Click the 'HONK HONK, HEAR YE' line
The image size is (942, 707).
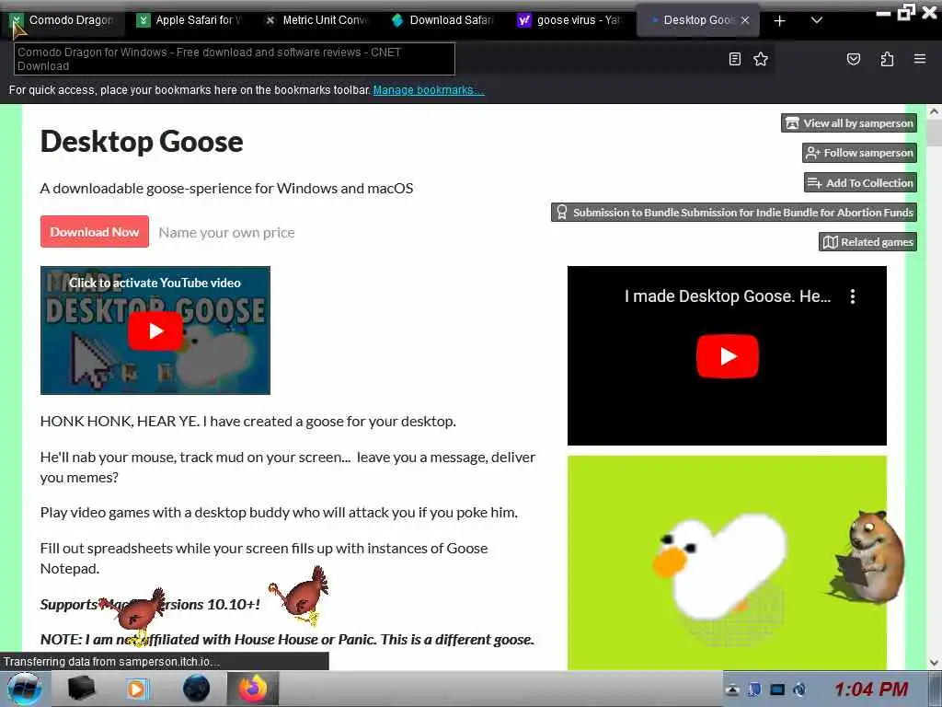[248, 422]
